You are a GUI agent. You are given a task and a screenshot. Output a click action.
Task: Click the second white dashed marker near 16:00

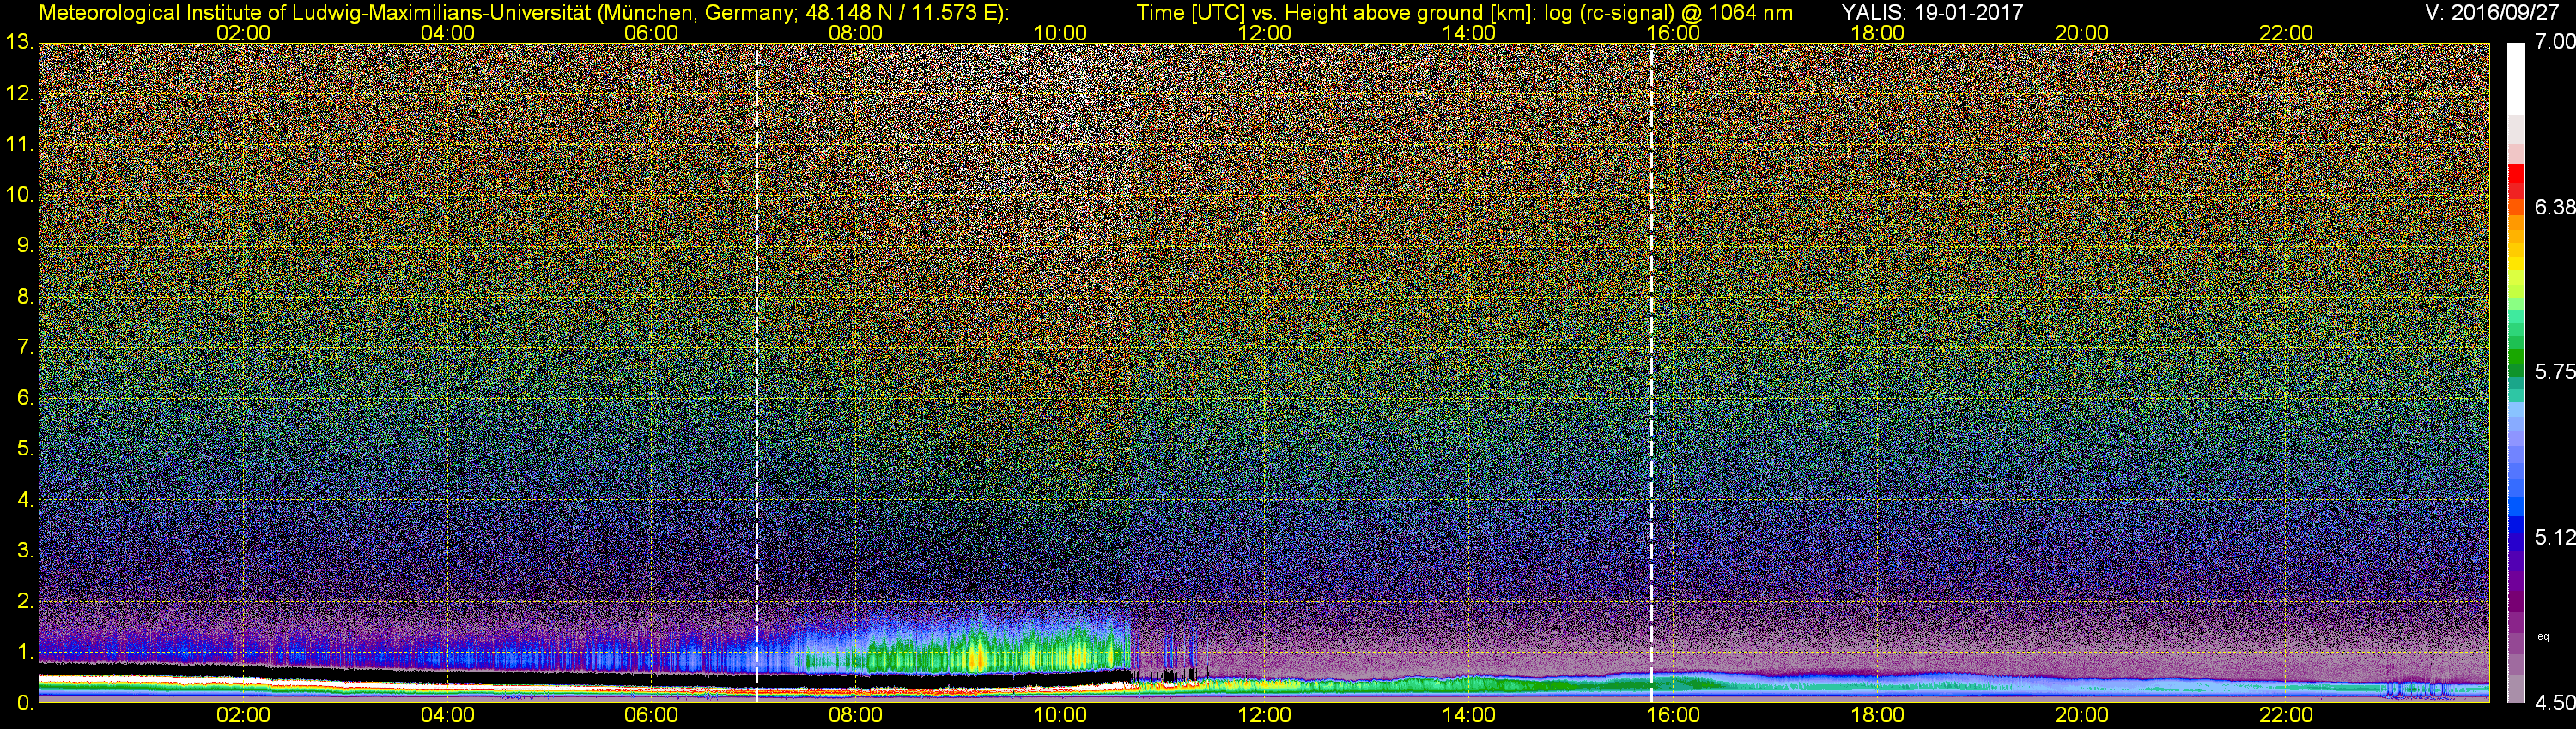[1651, 372]
